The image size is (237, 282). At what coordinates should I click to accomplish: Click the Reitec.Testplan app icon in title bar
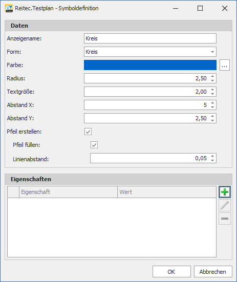point(9,9)
